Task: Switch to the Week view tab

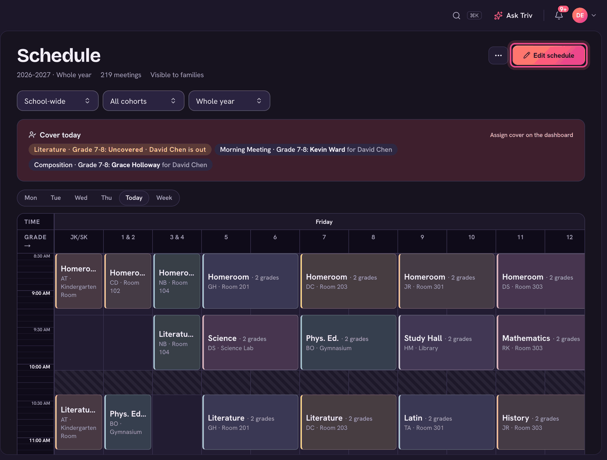Action: [164, 198]
